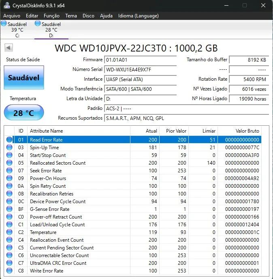Click the status orb for UltraDMA CRC Error Count

pos(9,263)
